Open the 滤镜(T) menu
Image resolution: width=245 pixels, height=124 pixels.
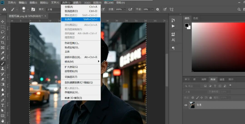pos(77,3)
